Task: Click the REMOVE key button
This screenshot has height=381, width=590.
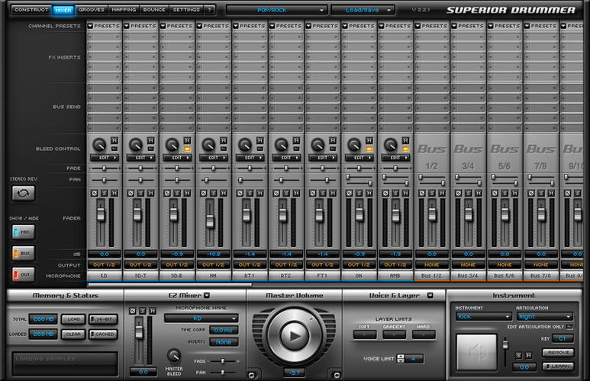Action: [558, 353]
